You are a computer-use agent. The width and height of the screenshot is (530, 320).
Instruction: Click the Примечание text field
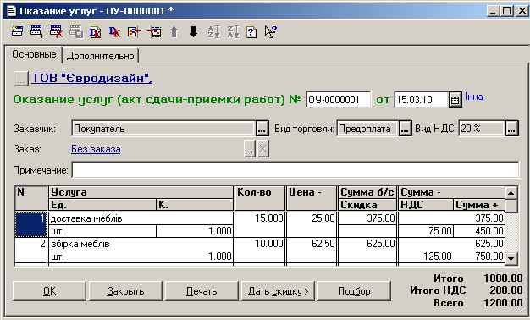pyautogui.click(x=295, y=169)
